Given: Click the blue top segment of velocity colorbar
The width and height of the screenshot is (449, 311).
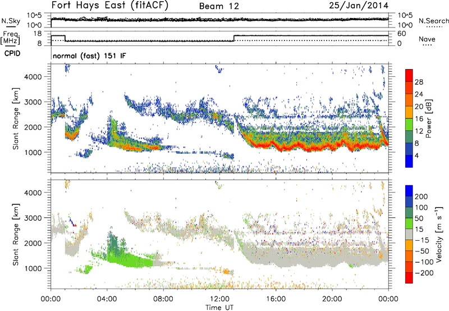Looking at the screenshot, I should tap(409, 191).
